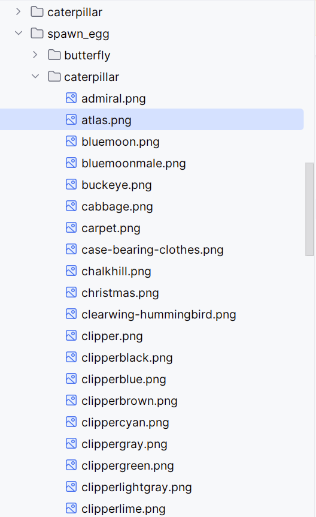
Task: Collapse the nested caterpillar folder chevron
Action: coord(35,77)
